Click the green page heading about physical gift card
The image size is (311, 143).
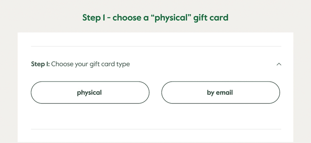(x=155, y=18)
